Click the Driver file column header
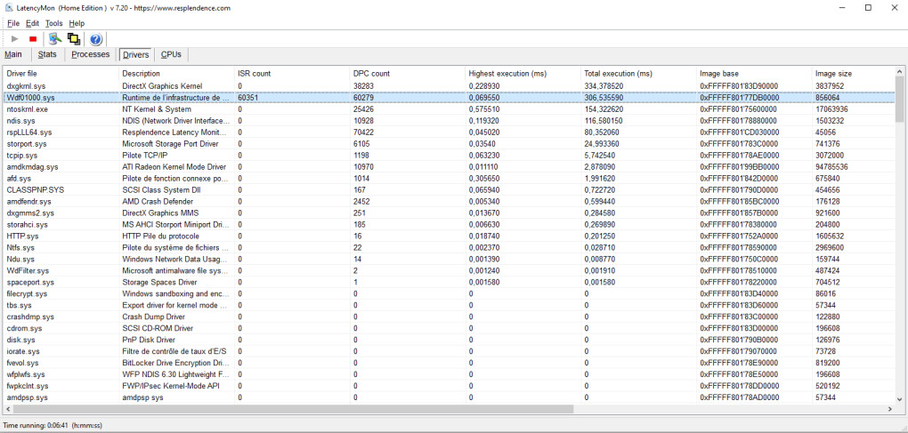The image size is (908, 433). click(x=22, y=73)
